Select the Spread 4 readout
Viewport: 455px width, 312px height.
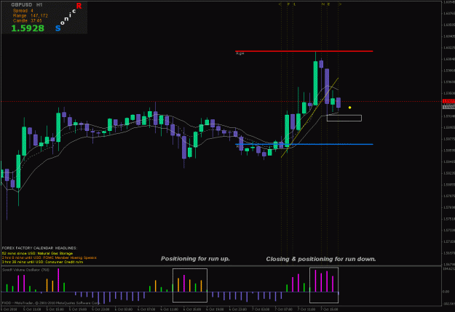(x=23, y=10)
